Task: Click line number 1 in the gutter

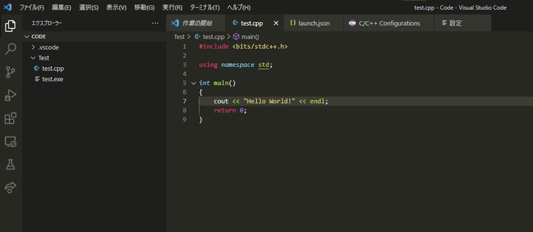Action: tap(184, 46)
